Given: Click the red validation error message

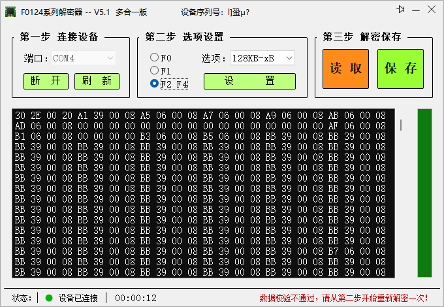Looking at the screenshot, I should 348,298.
